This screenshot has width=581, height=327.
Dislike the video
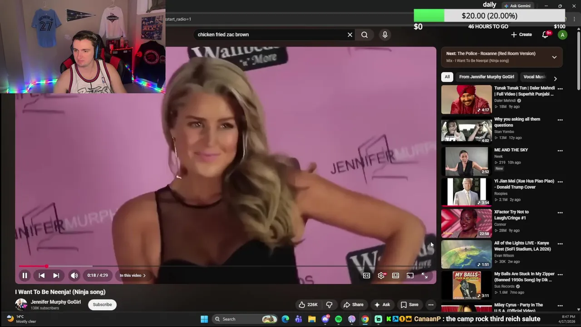point(330,305)
